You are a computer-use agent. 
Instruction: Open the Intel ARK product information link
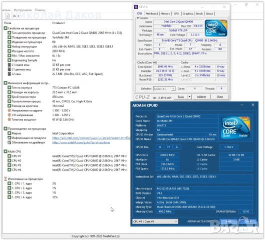[x=91, y=138]
